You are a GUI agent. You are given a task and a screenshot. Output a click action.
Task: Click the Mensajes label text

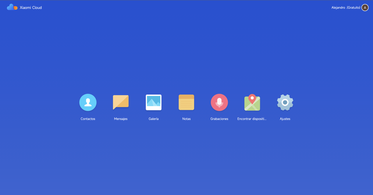pos(121,119)
